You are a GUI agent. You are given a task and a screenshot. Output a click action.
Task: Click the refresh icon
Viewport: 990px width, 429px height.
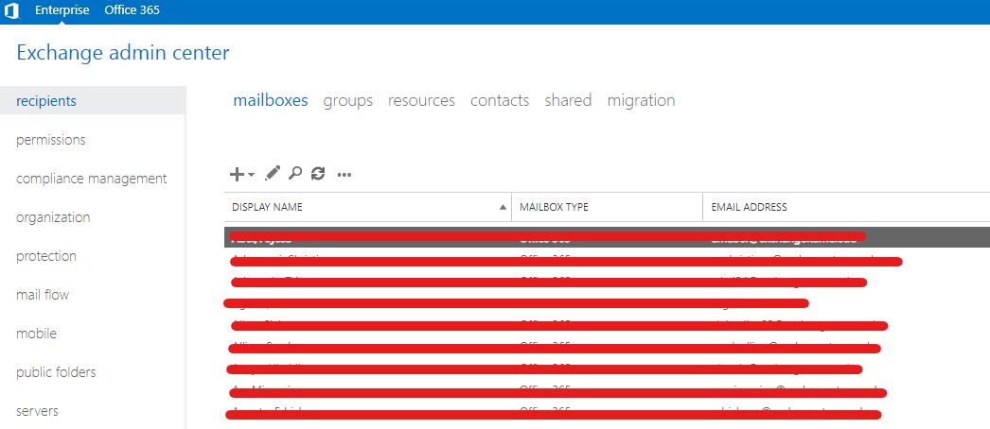click(x=318, y=173)
